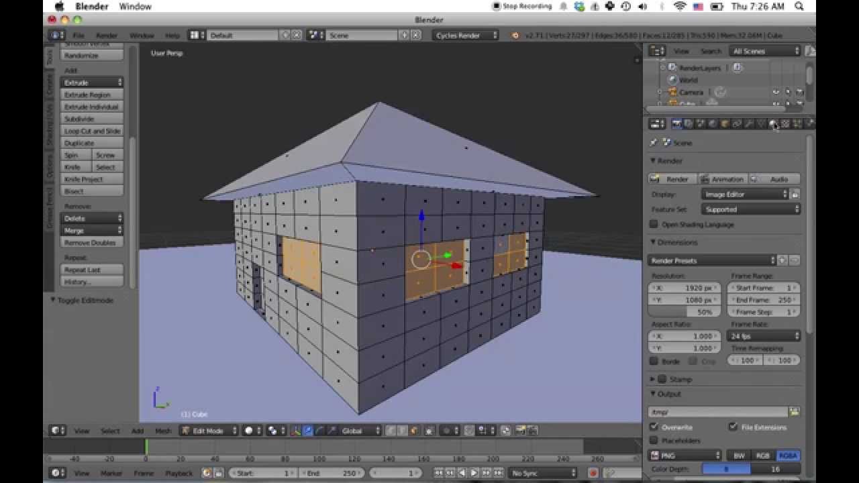Image resolution: width=859 pixels, height=483 pixels.
Task: Toggle Camera visibility eye in outliner
Action: [x=776, y=92]
